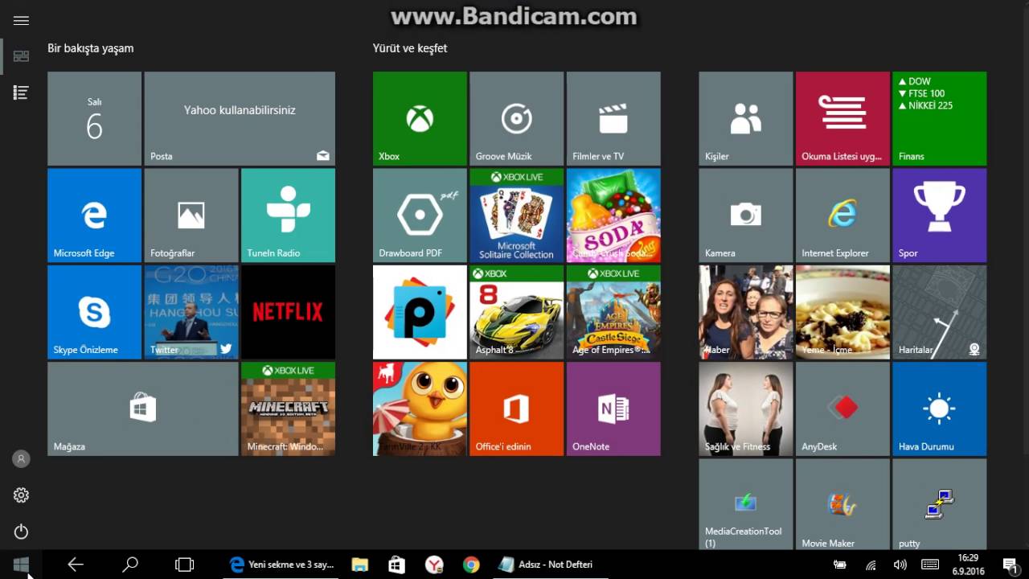
Task: Open volume speaker tray icon
Action: pyautogui.click(x=900, y=565)
